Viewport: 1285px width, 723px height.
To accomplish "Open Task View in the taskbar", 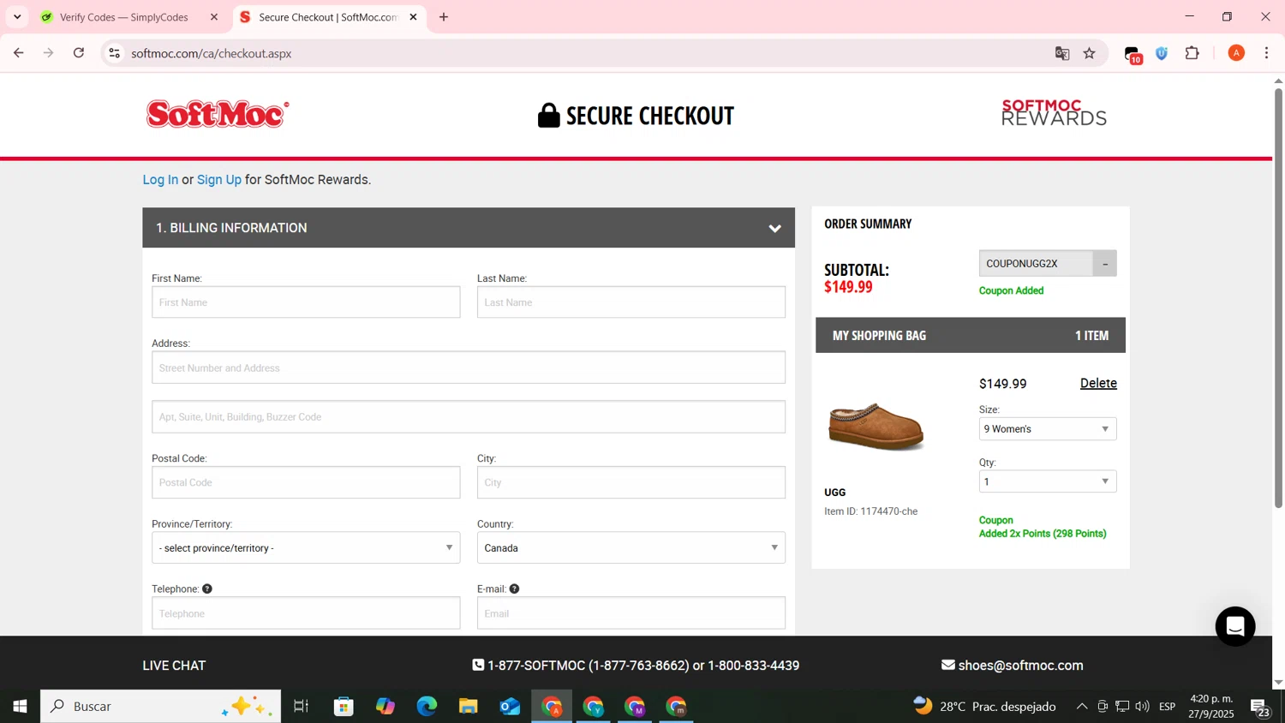I will point(301,706).
